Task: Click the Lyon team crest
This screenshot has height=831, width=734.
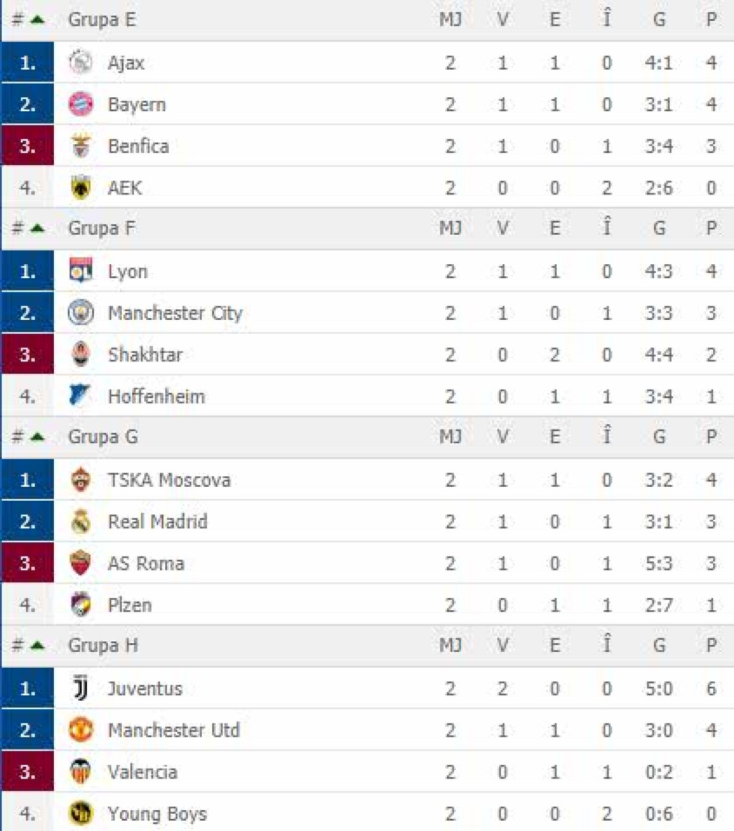Action: tap(81, 271)
